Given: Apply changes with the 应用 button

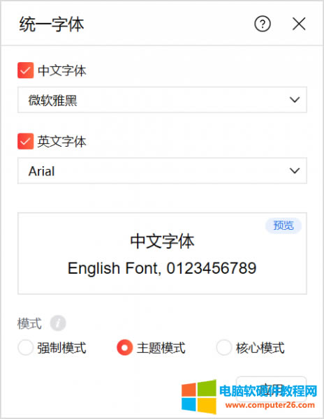Looking at the screenshot, I should coord(271,390).
